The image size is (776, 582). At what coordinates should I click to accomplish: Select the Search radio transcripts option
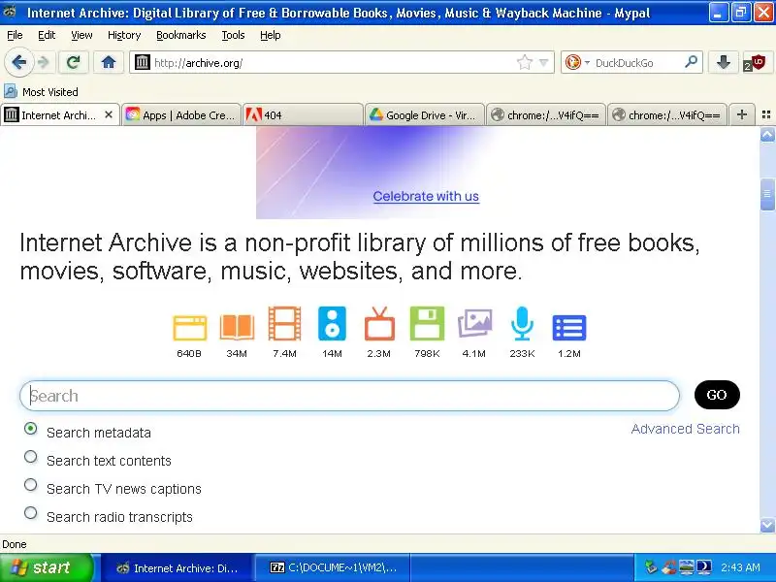click(31, 513)
